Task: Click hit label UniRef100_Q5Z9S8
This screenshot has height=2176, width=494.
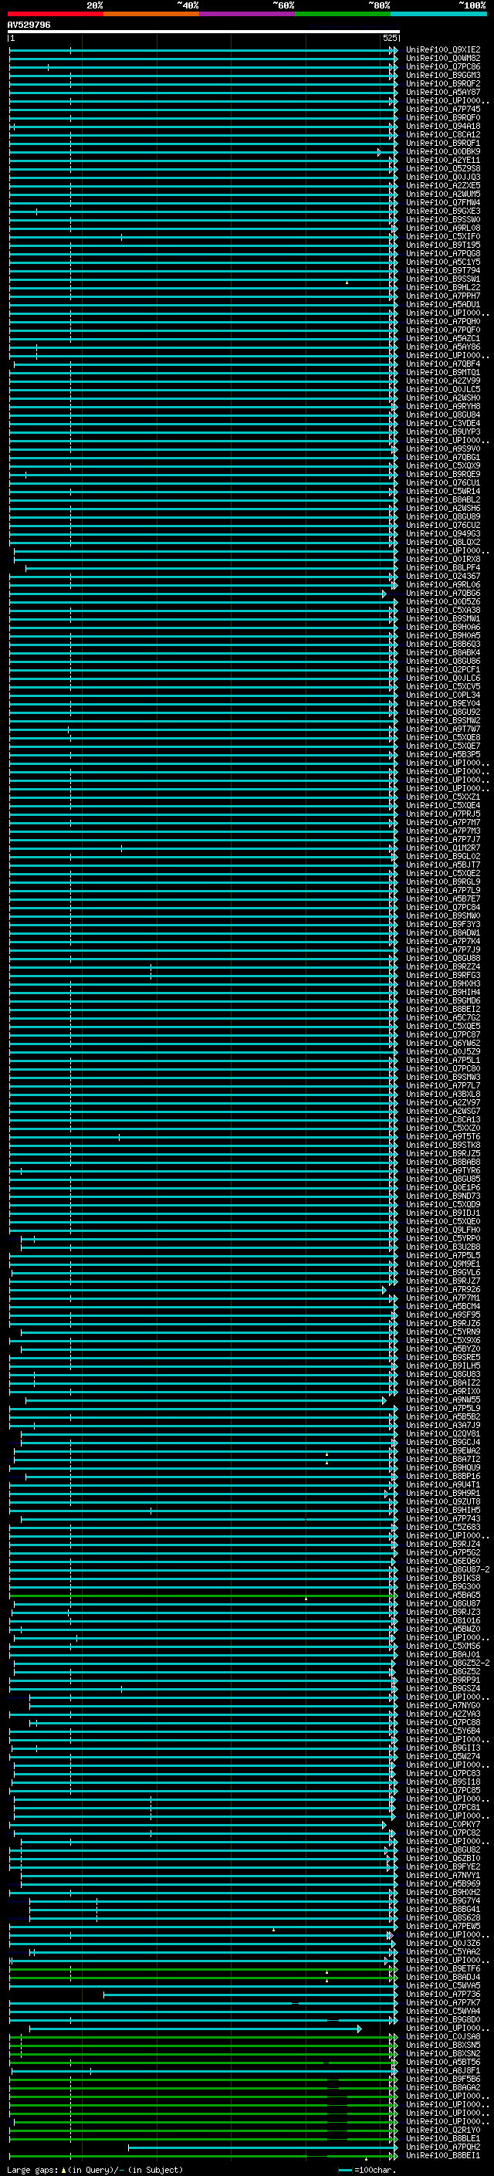Action: pos(443,169)
